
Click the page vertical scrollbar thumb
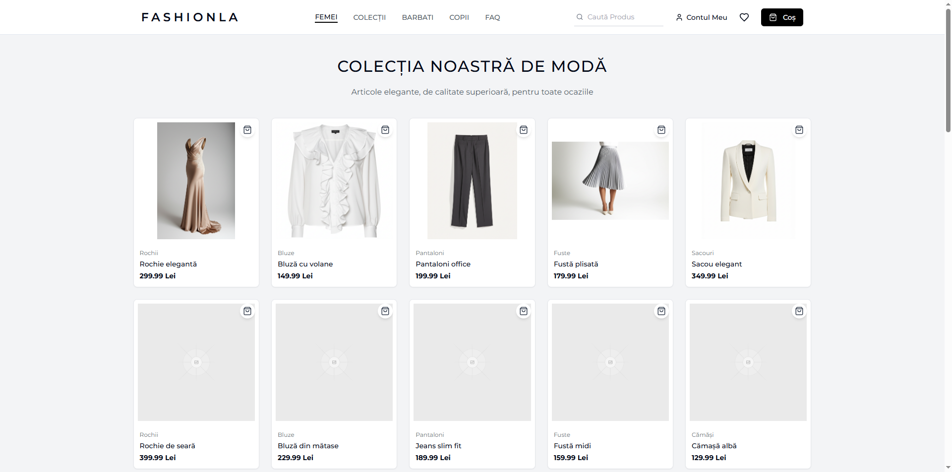click(948, 69)
